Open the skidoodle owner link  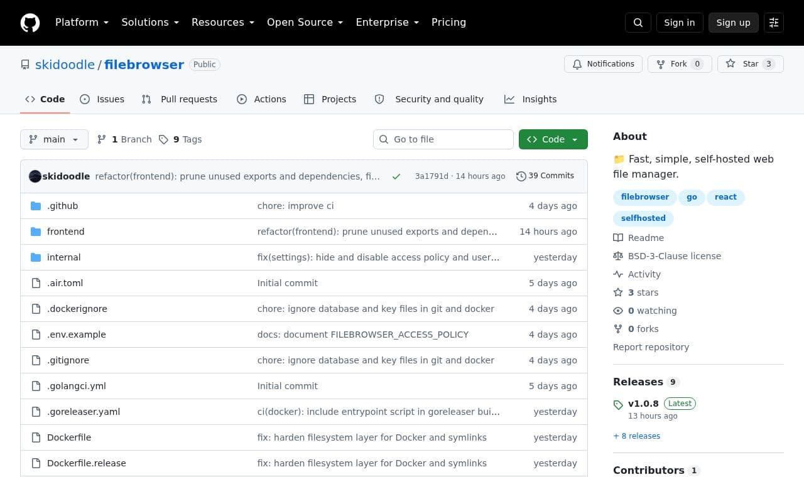tap(65, 65)
